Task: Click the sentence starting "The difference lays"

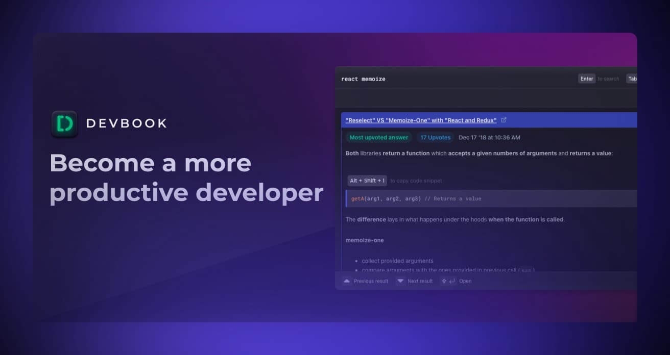Action: coord(455,219)
